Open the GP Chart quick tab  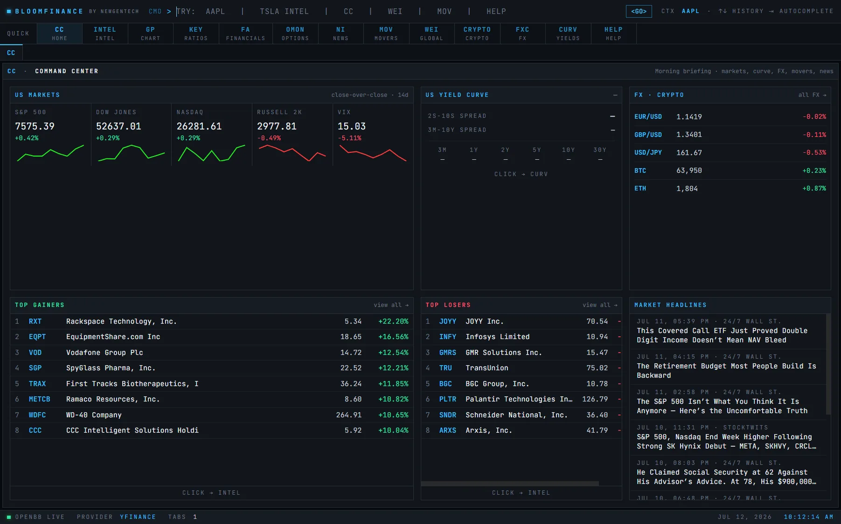tap(150, 34)
